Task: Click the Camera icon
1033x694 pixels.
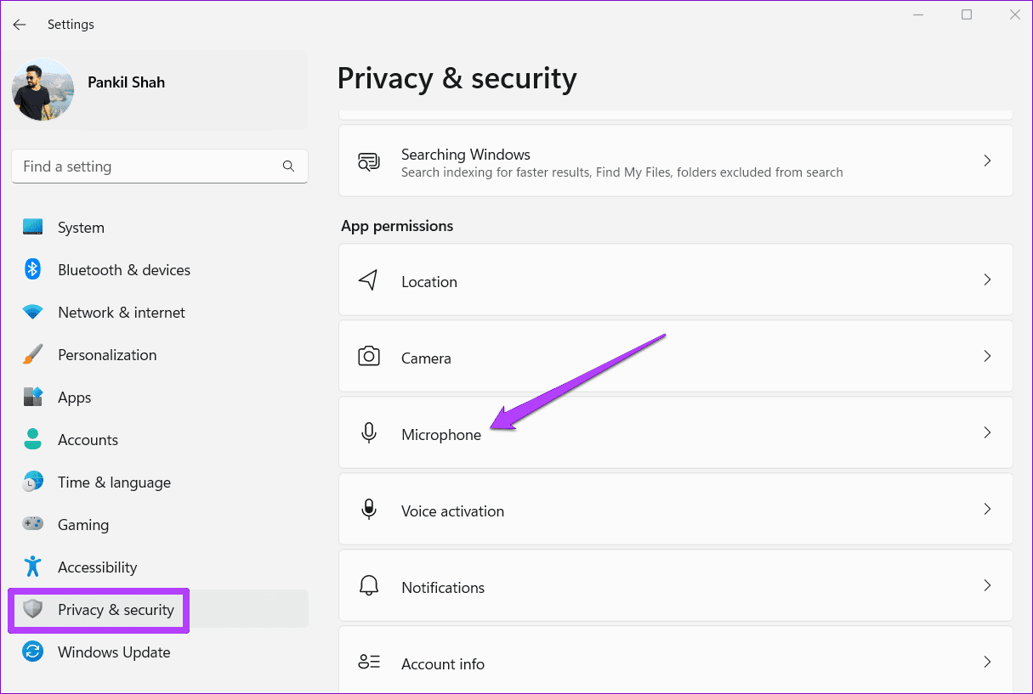Action: point(369,356)
